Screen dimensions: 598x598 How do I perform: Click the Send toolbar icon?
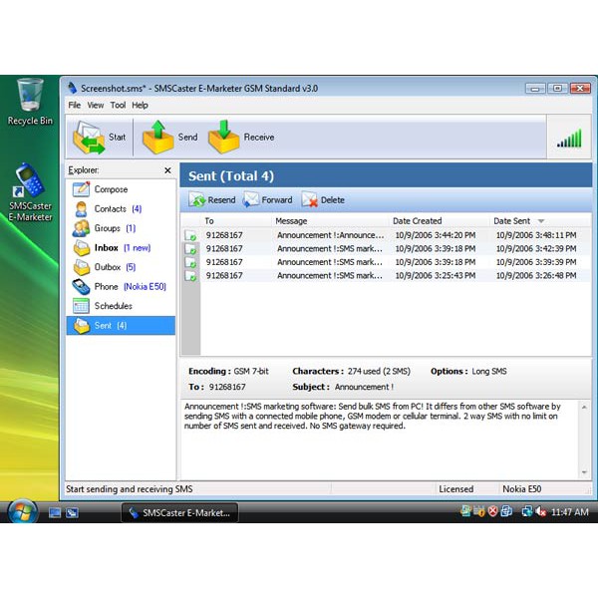[157, 137]
